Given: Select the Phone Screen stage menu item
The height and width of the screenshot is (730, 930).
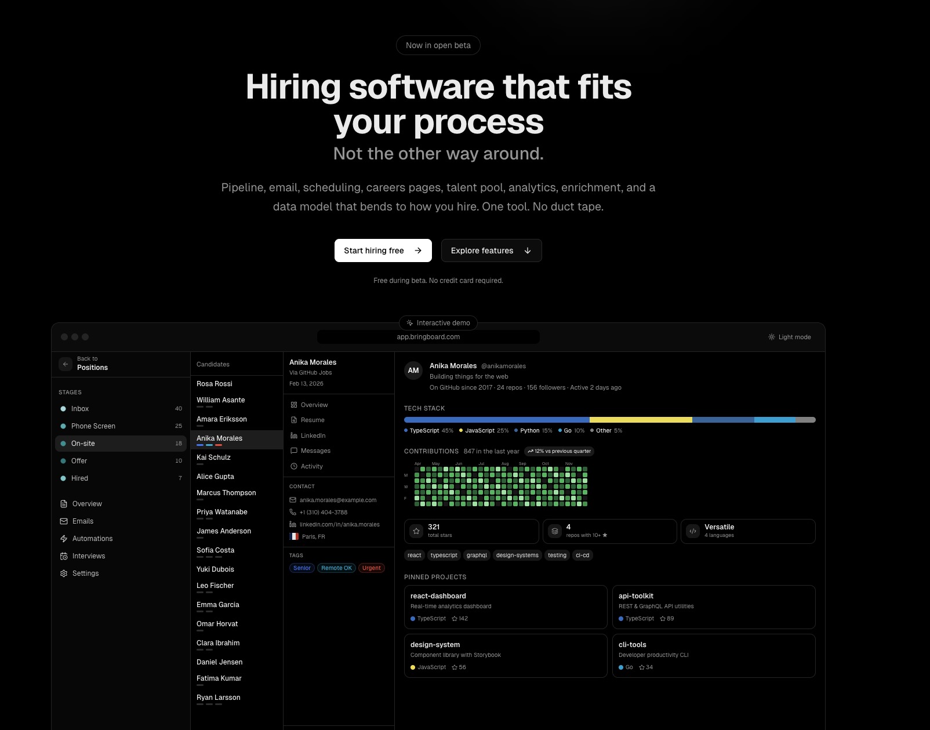Looking at the screenshot, I should [x=93, y=426].
